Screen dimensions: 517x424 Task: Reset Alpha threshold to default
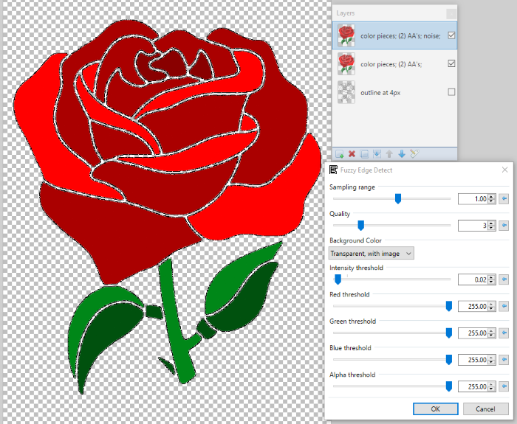click(x=504, y=386)
